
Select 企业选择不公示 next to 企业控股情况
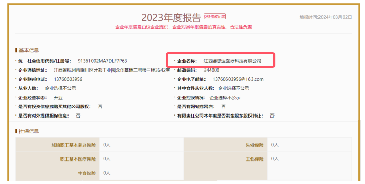click(x=225, y=98)
